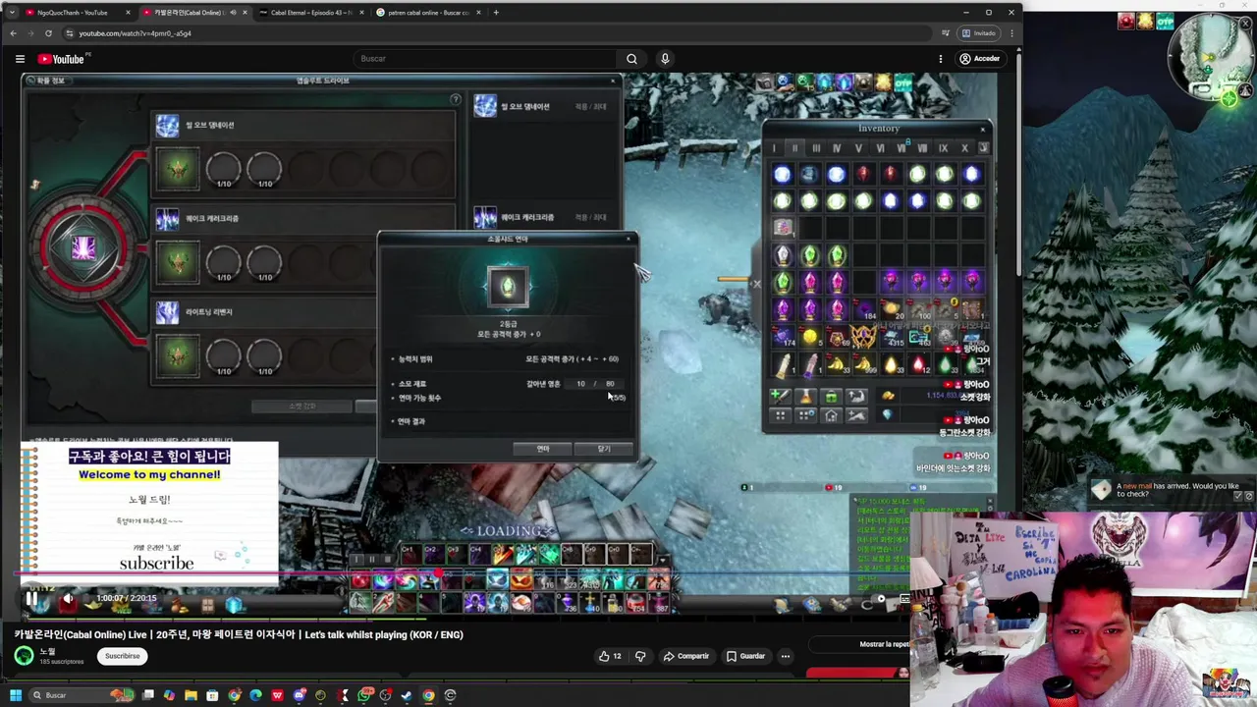Switch to the patren cabal online Buscar tab
This screenshot has height=707, width=1257.
[427, 13]
